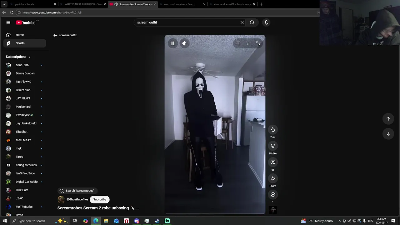Open the Short's three-dot more menu
Viewport: 400px width, 225px height.
click(248, 43)
